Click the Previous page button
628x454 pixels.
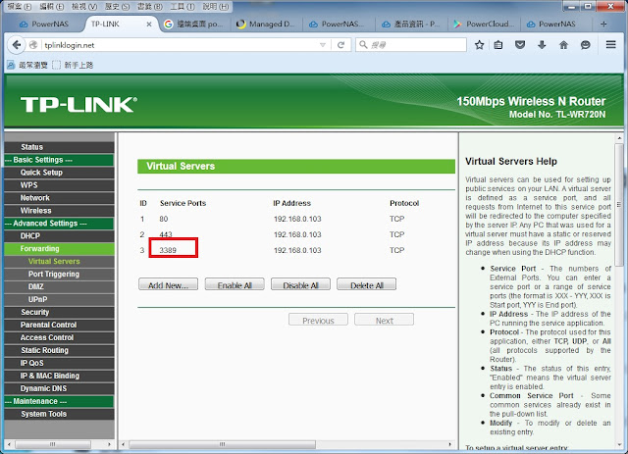pyautogui.click(x=318, y=320)
